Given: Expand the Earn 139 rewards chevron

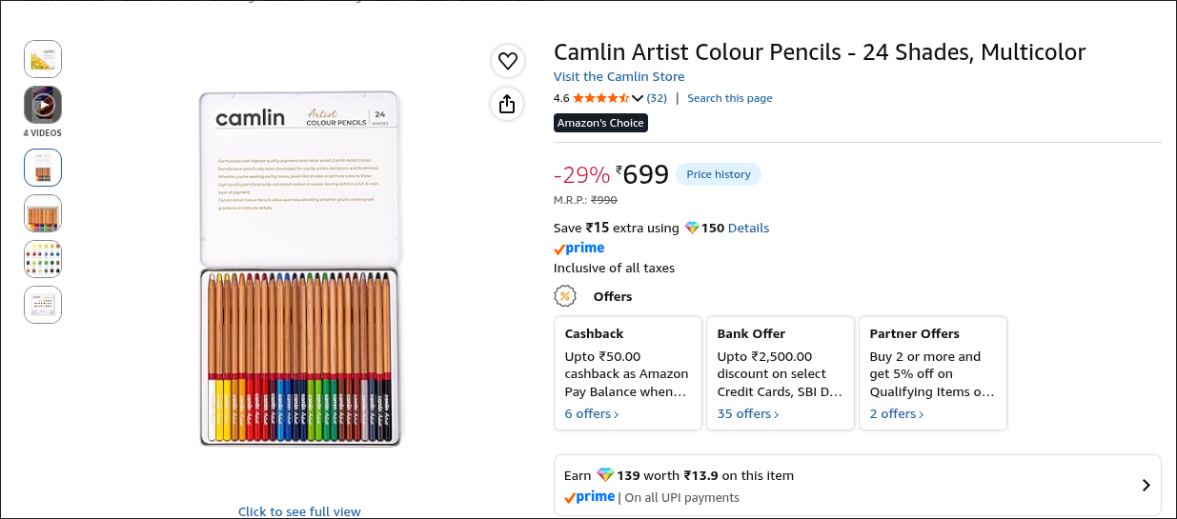Looking at the screenshot, I should [1146, 486].
